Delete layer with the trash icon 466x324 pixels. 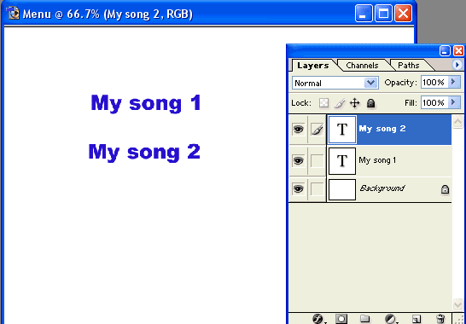pos(441,319)
